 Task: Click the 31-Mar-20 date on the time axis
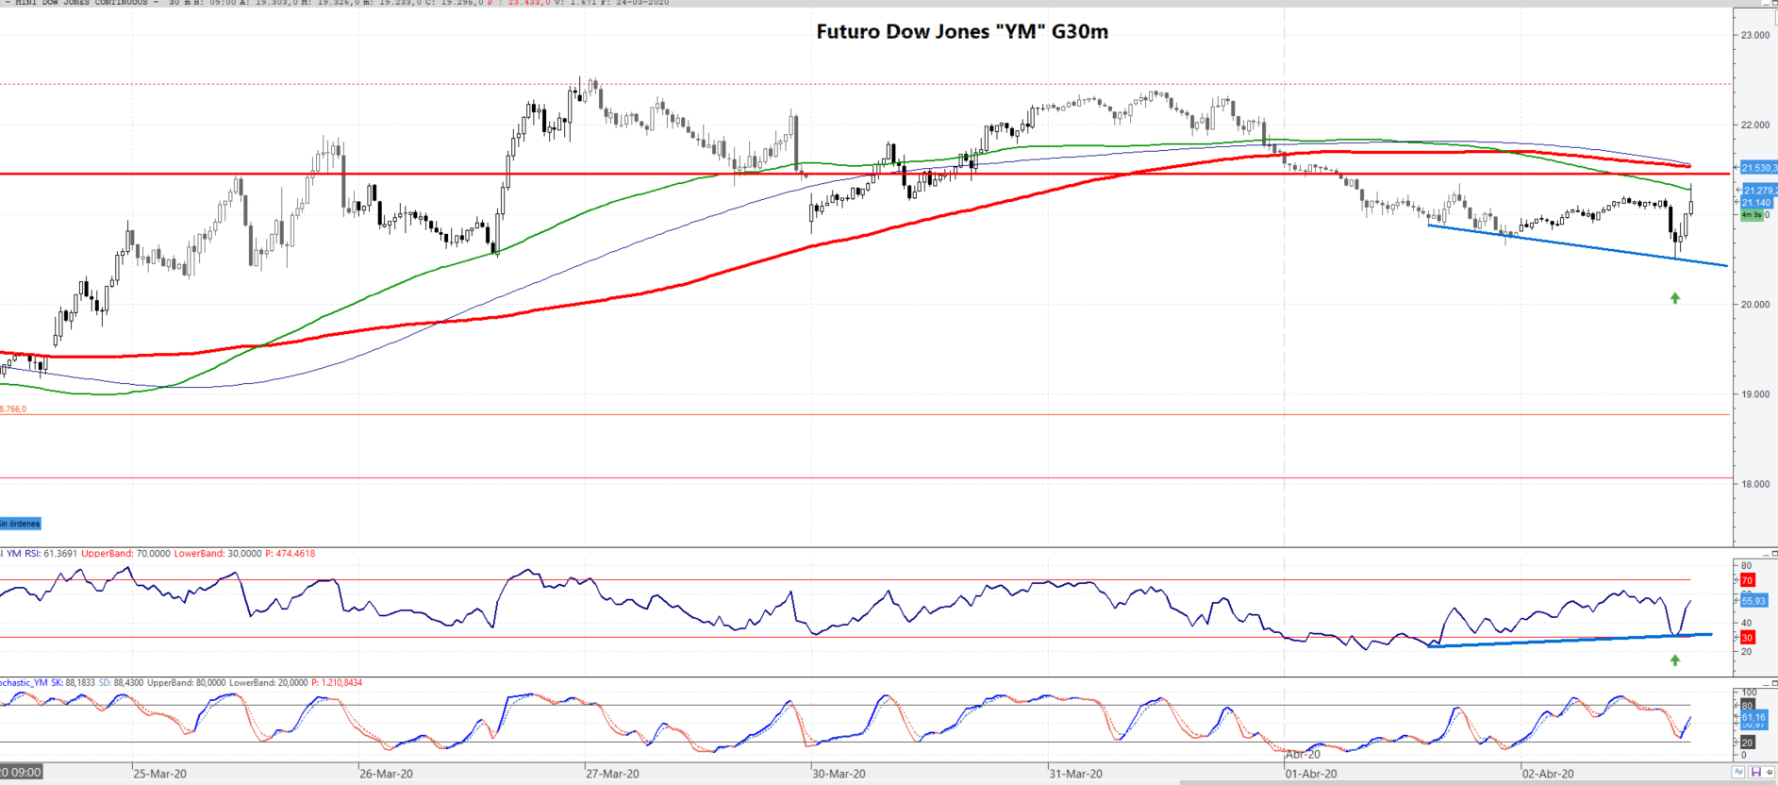pyautogui.click(x=1075, y=774)
